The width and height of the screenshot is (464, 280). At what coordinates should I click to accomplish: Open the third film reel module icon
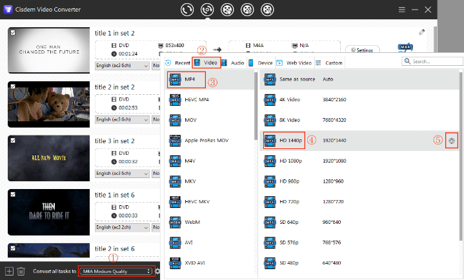coord(227,10)
